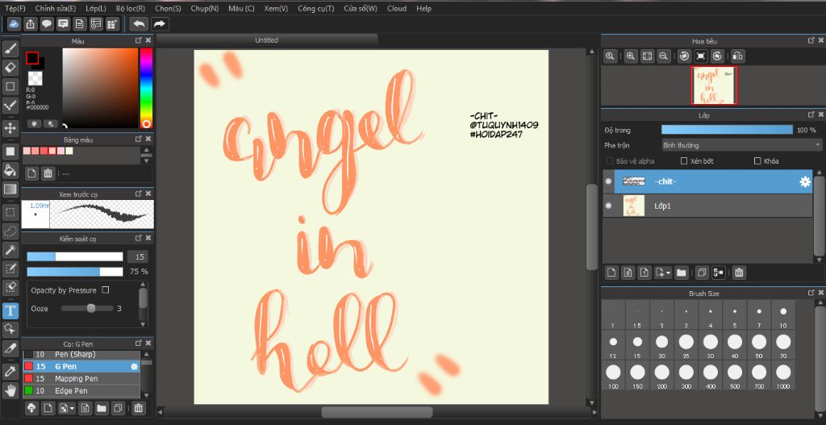
Task: Select the Edge Pen brush
Action: point(81,391)
